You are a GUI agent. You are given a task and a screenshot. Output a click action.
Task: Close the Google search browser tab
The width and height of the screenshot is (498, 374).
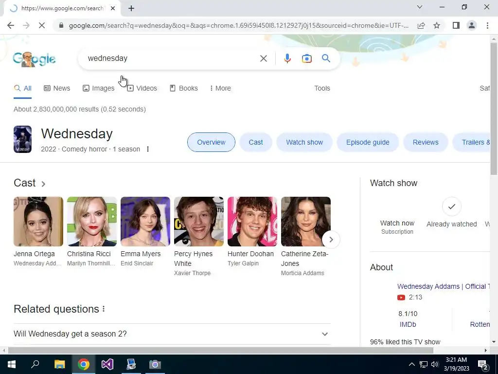point(113,9)
